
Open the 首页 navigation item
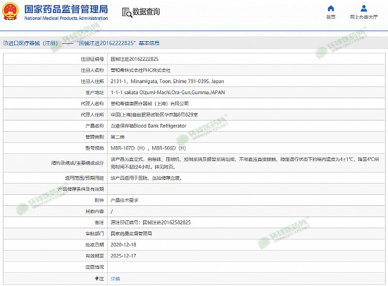click(331, 17)
